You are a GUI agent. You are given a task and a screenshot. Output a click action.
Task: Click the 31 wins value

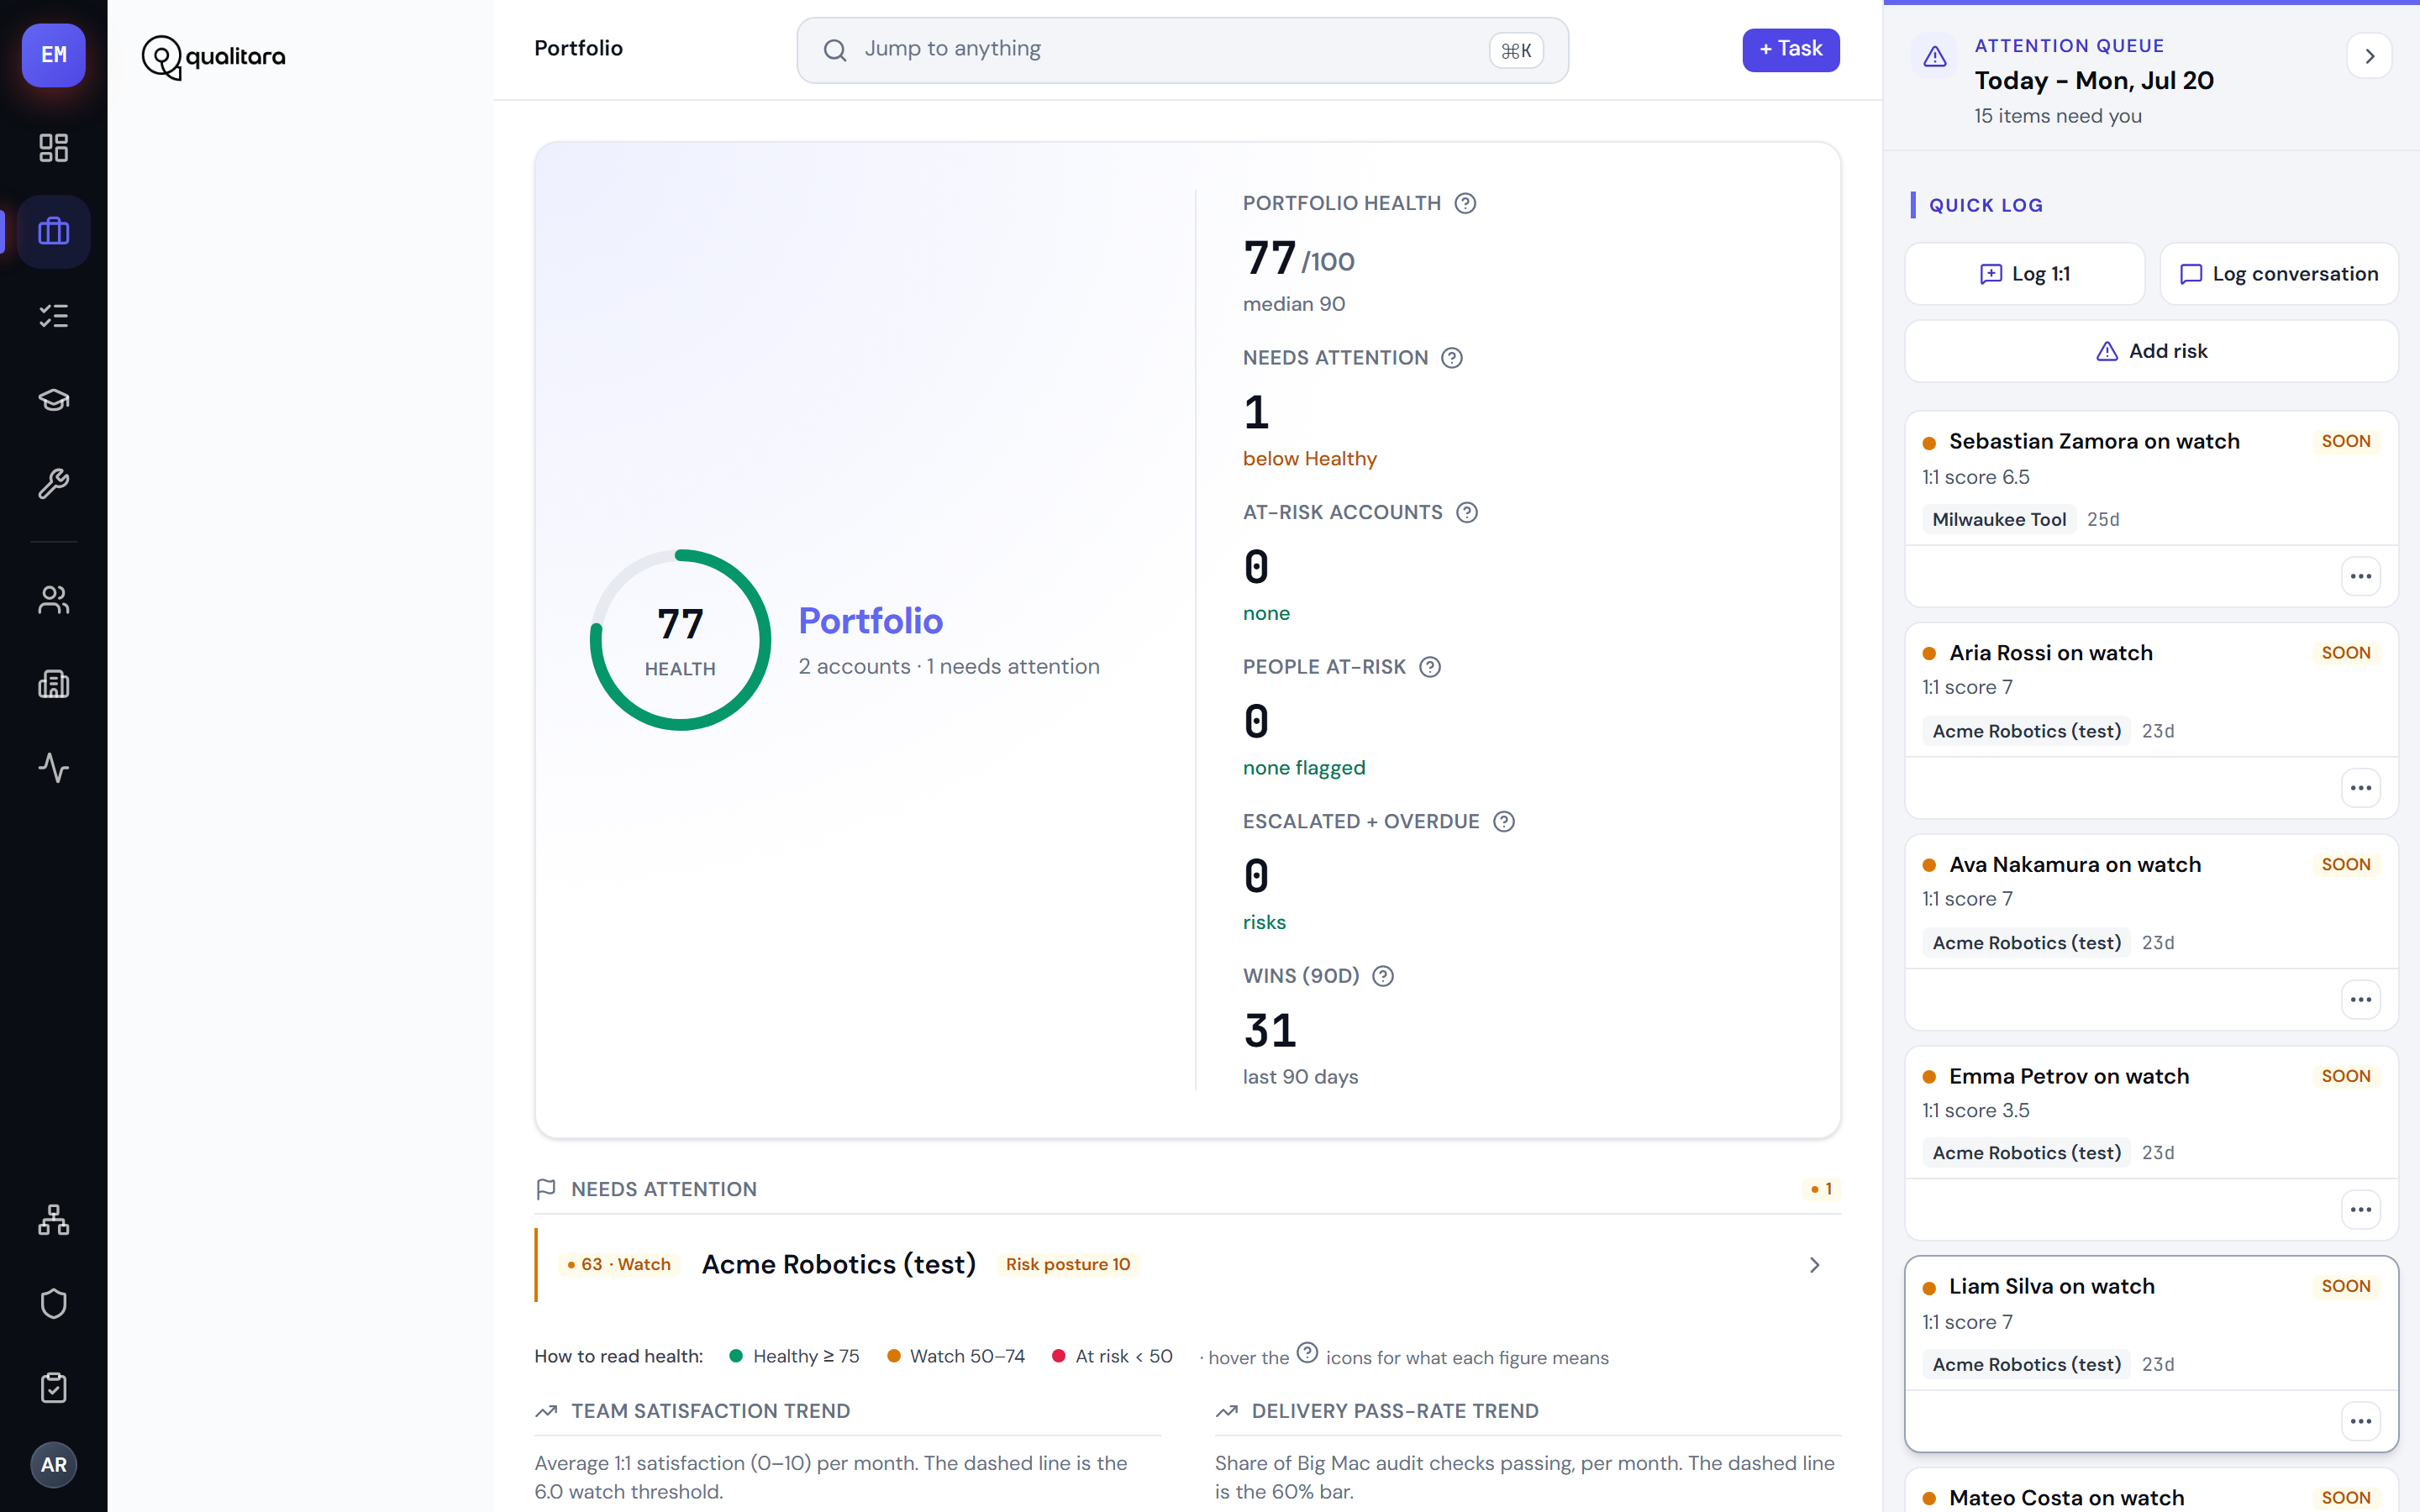coord(1270,1031)
